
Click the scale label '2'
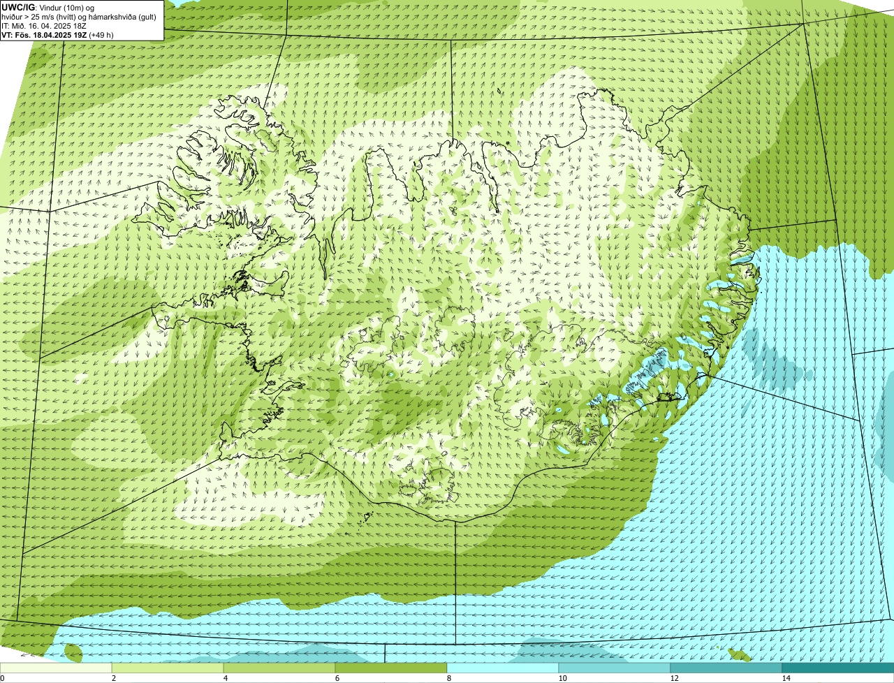[113, 678]
